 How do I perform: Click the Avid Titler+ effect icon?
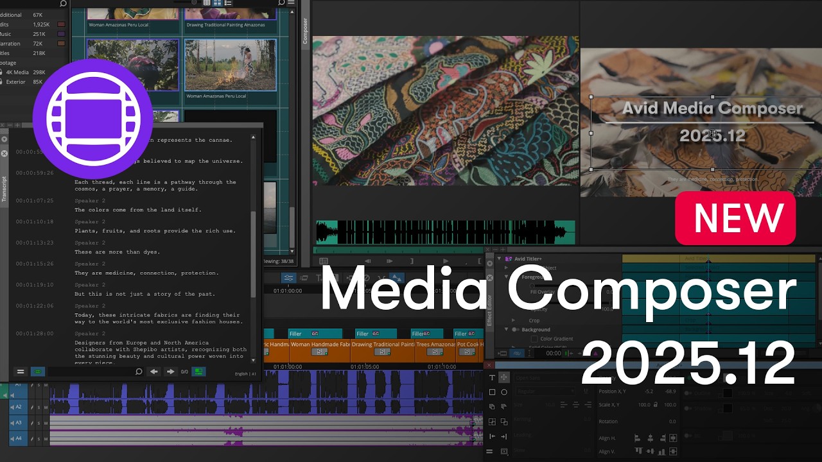(509, 259)
